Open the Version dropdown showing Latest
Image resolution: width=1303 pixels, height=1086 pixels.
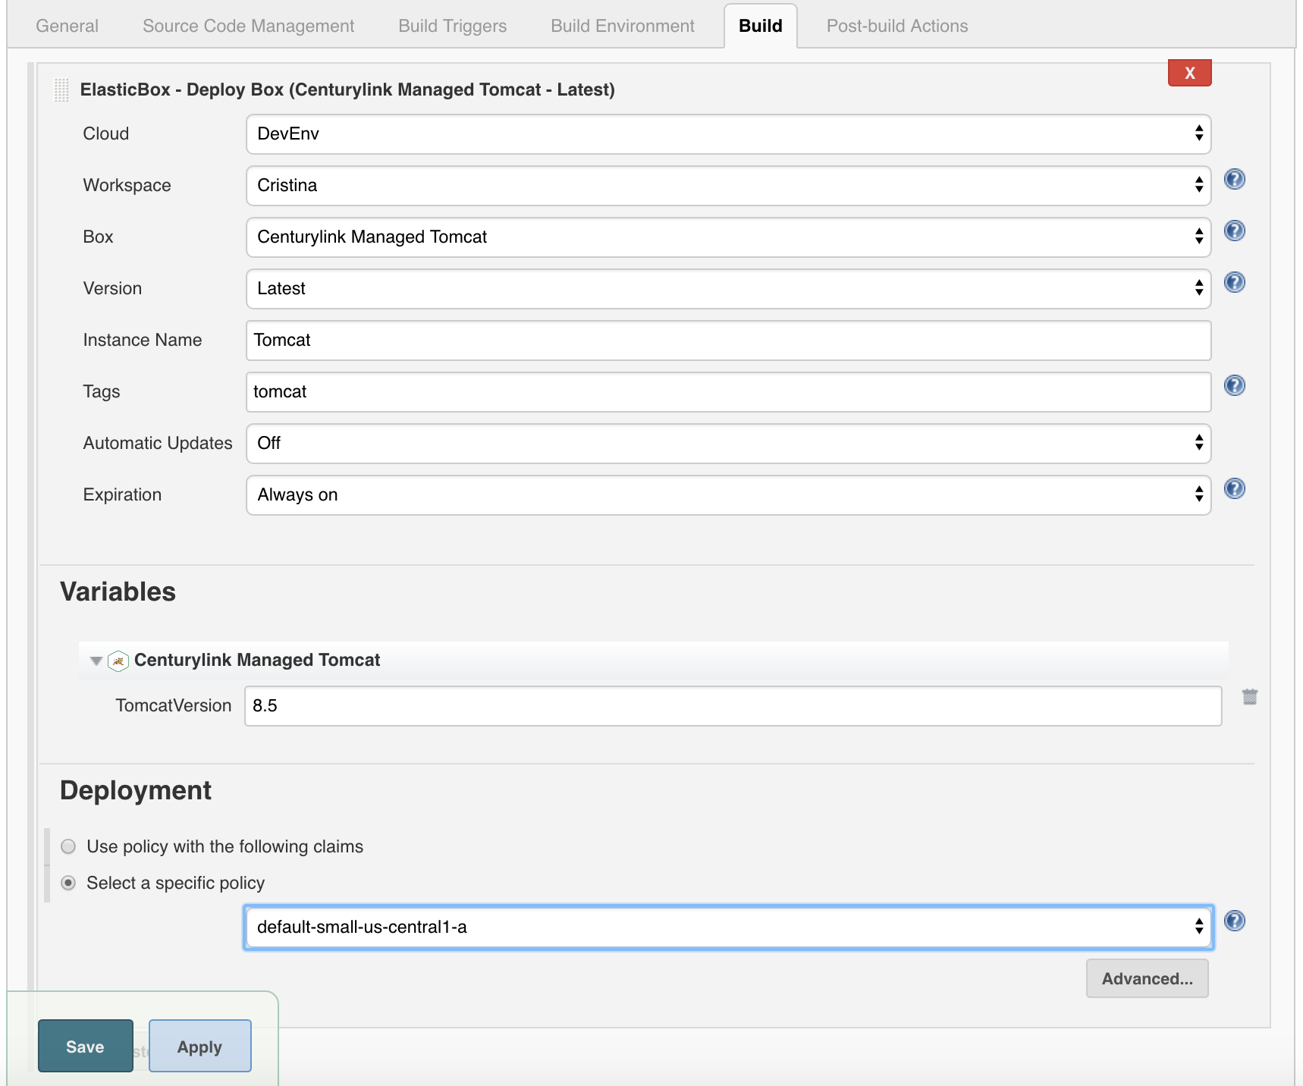(728, 289)
